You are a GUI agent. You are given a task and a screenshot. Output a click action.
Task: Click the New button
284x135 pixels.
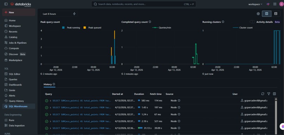point(19,12)
